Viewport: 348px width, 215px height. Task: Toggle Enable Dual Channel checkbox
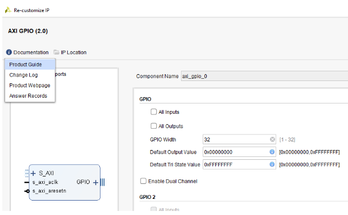tap(143, 181)
